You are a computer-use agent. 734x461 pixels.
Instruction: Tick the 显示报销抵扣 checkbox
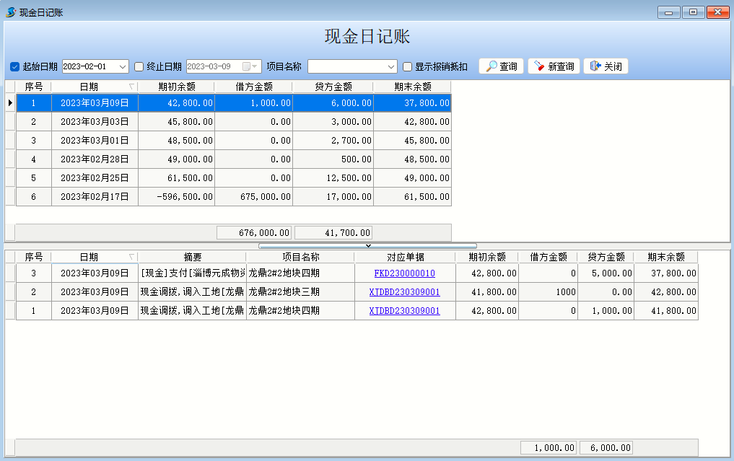point(407,67)
